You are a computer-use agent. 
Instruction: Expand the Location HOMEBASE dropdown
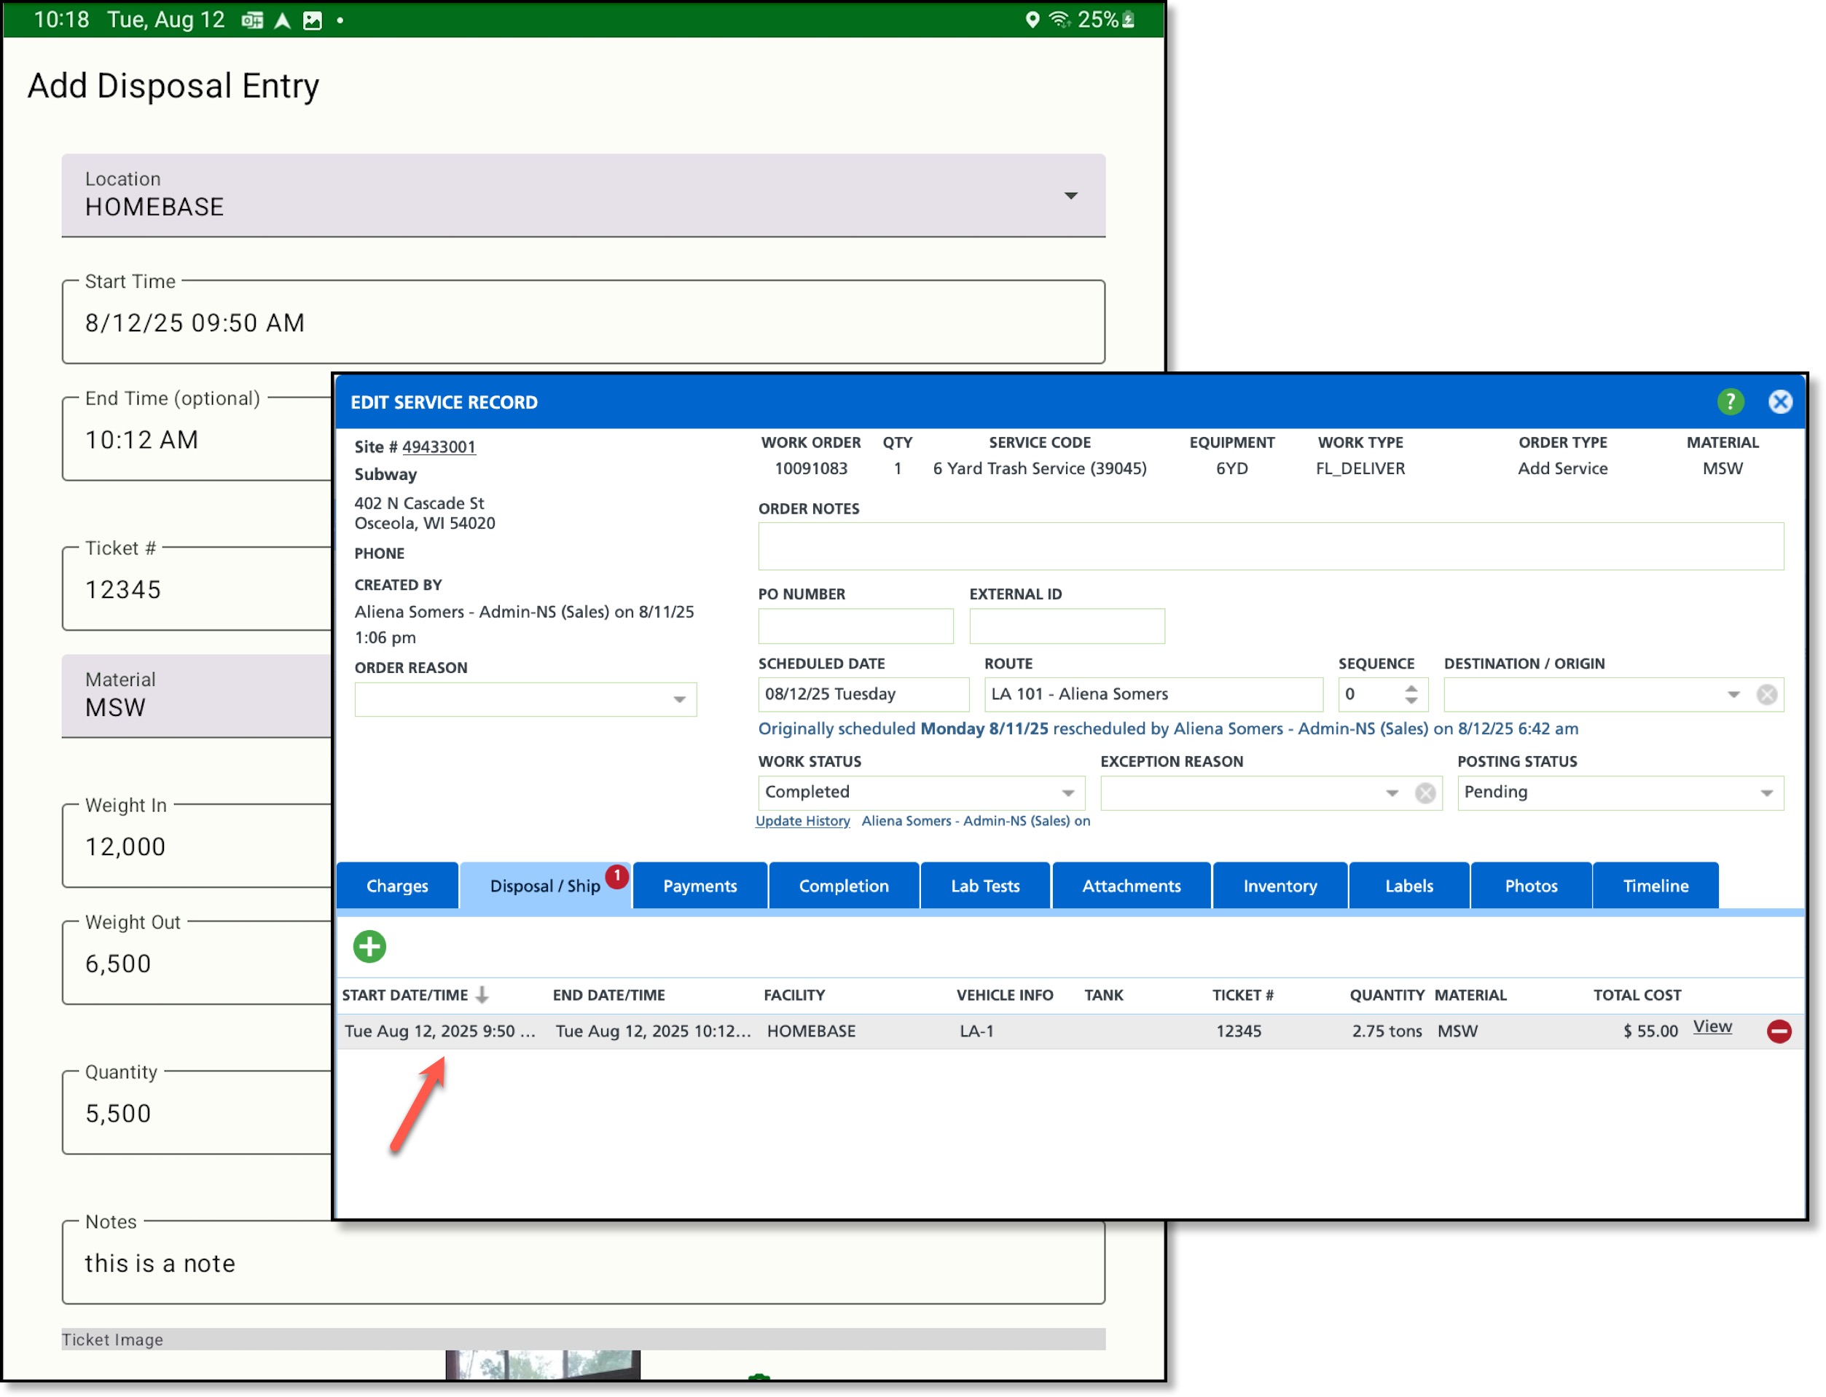(x=1070, y=195)
